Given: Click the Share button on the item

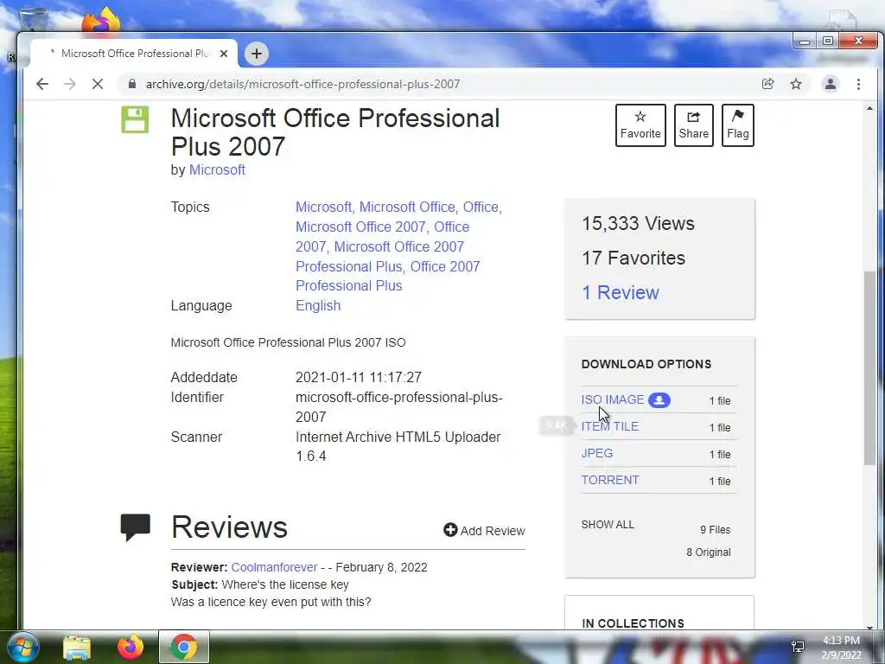Looking at the screenshot, I should coord(694,125).
